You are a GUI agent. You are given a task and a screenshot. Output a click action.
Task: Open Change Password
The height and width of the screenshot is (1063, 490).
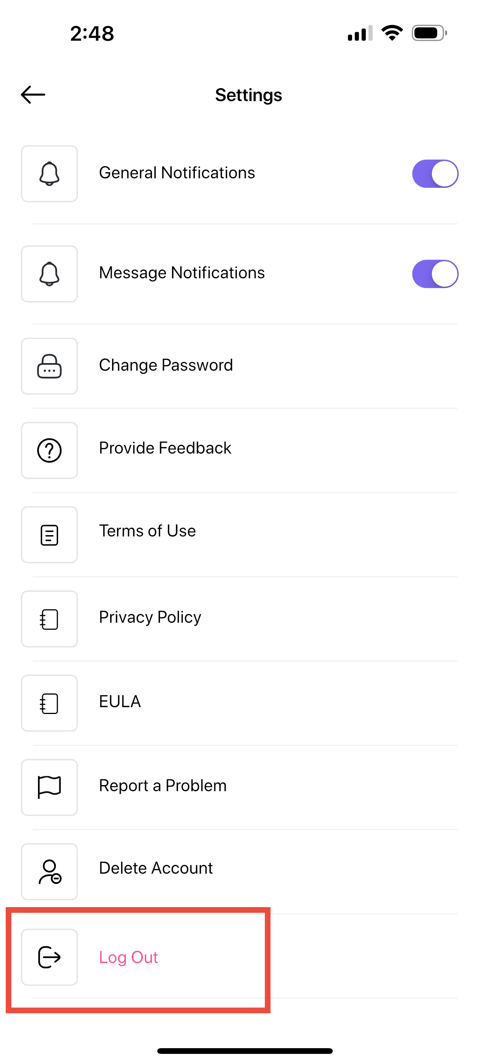pyautogui.click(x=245, y=366)
